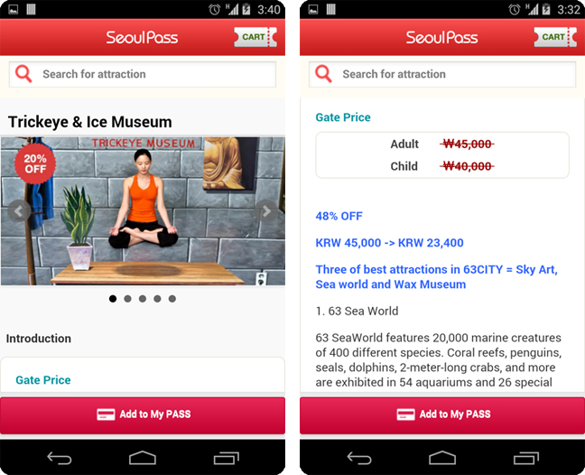Open the CART ticket icon on left phone
This screenshot has height=475, width=585.
click(x=255, y=37)
